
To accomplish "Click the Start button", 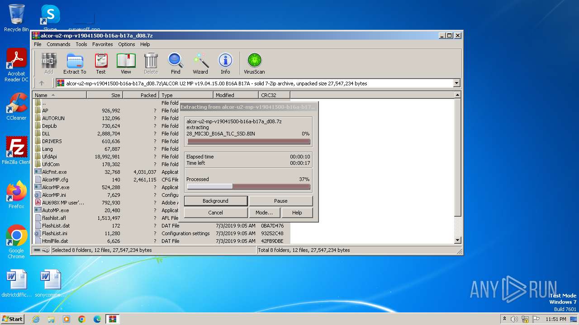I will pyautogui.click(x=13, y=319).
